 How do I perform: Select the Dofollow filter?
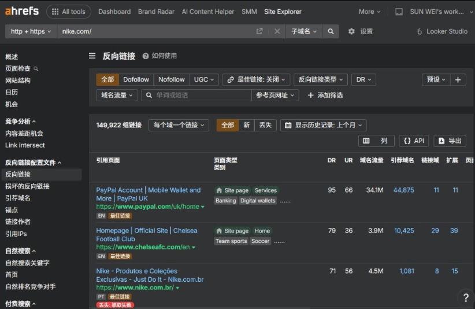(136, 80)
